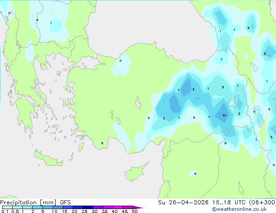Click the "35" legend scale label
Viewport: 276px width, 213px height.
click(104, 211)
